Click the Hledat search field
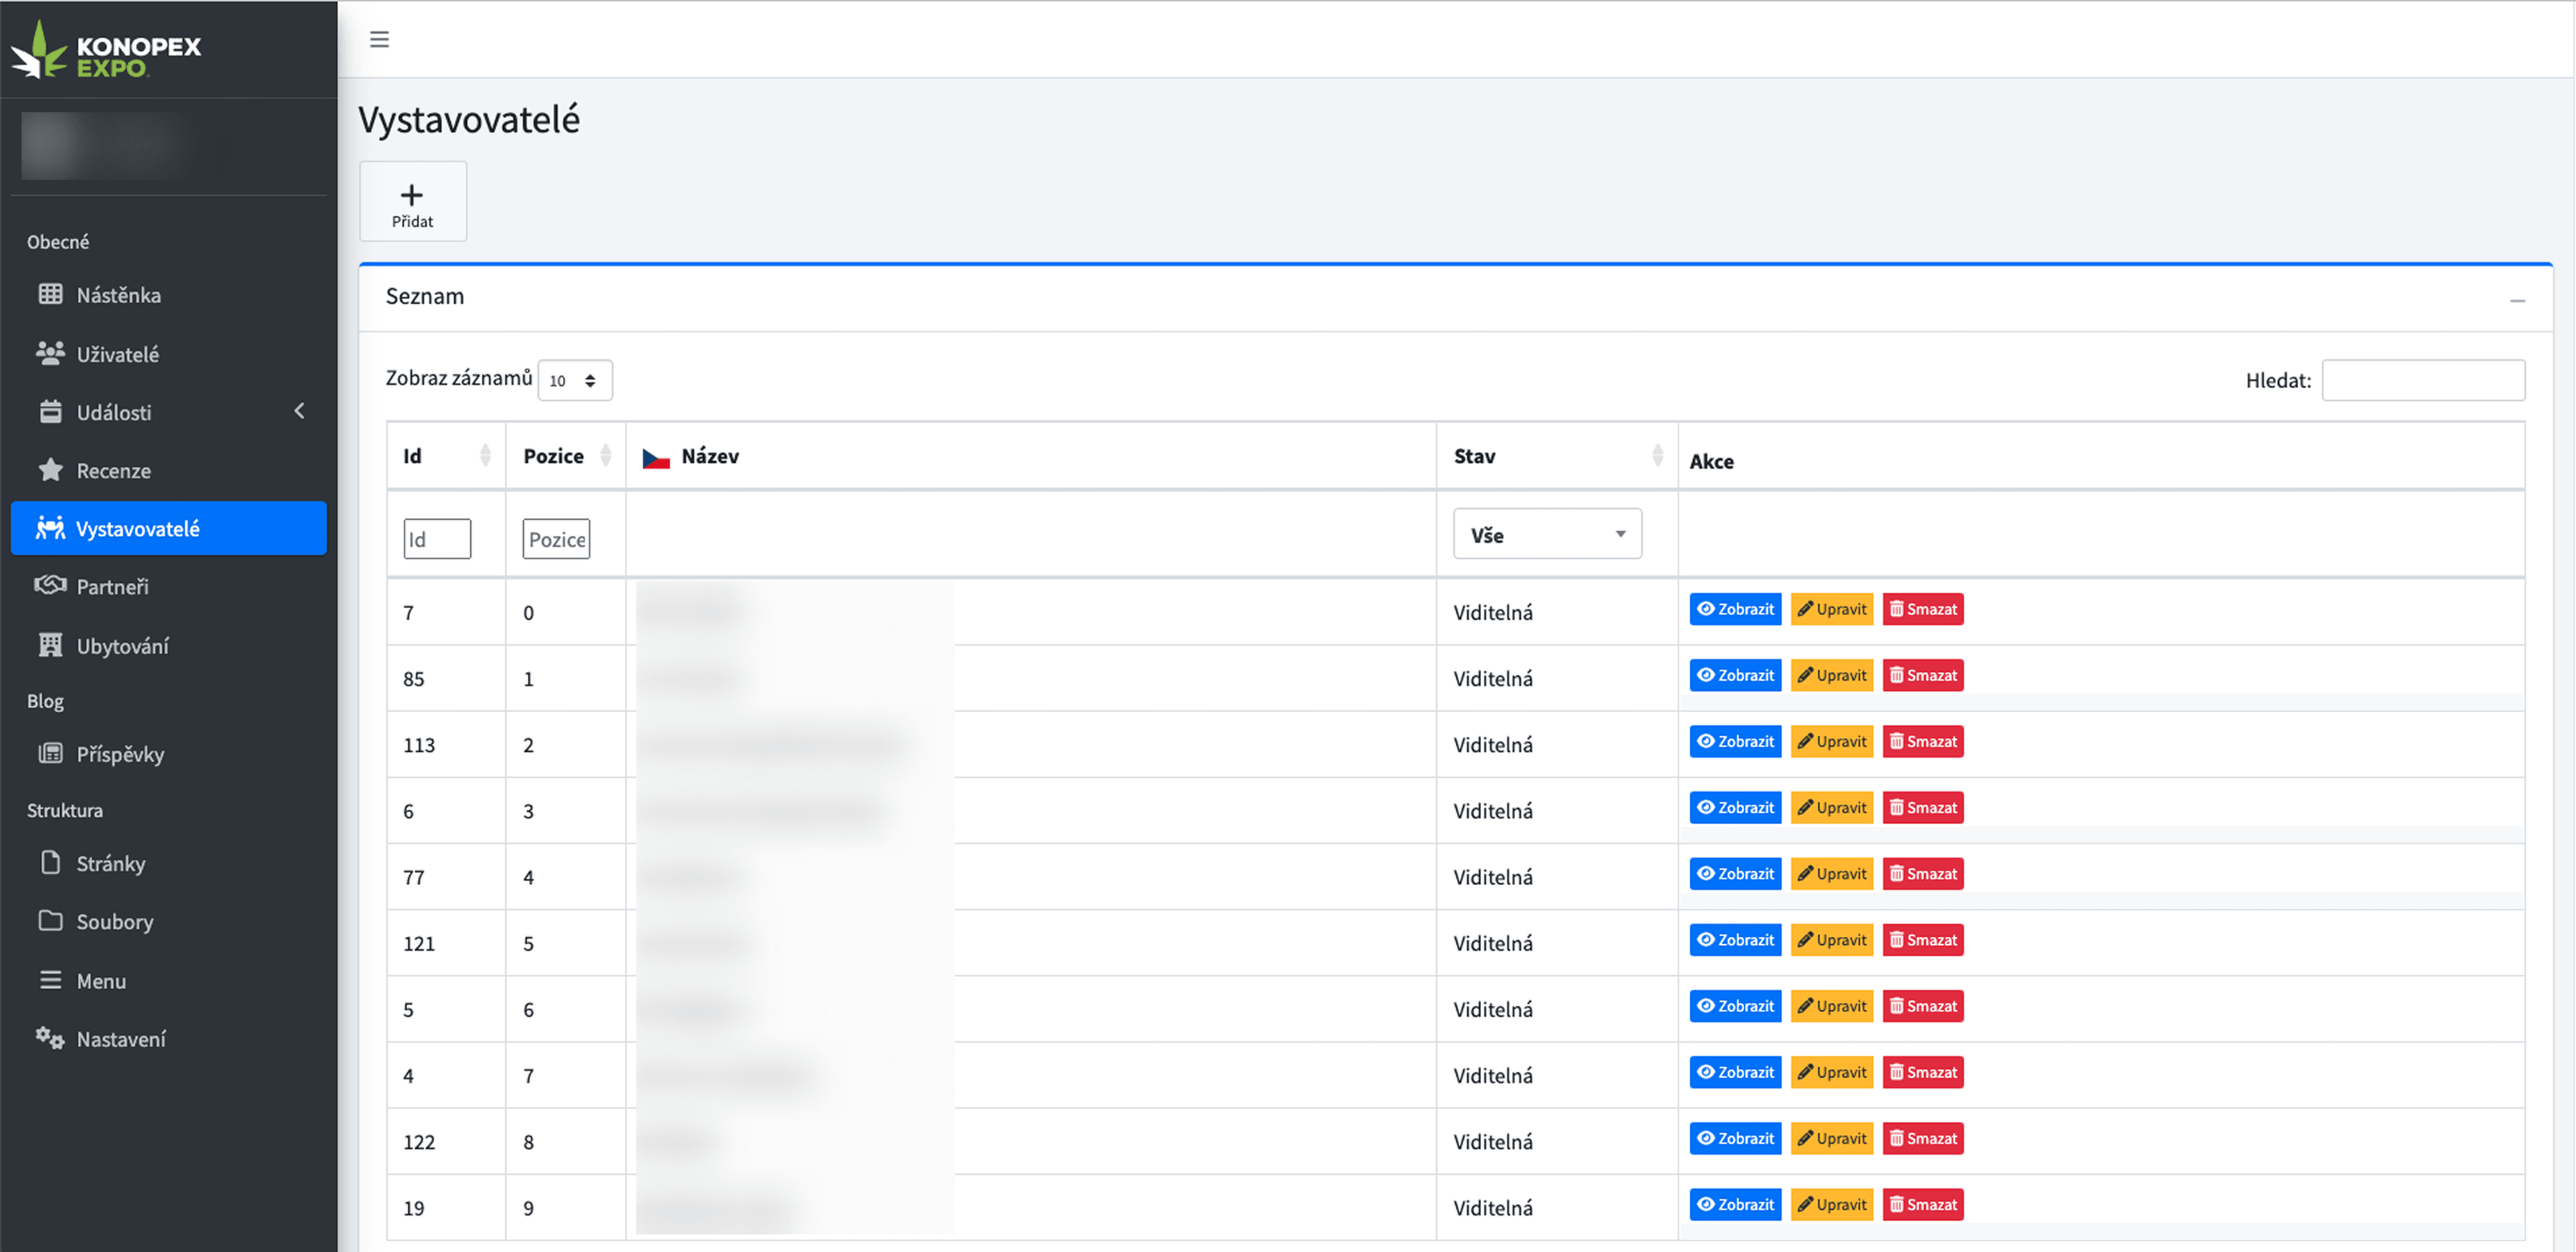This screenshot has width=2576, height=1252. 2422,380
